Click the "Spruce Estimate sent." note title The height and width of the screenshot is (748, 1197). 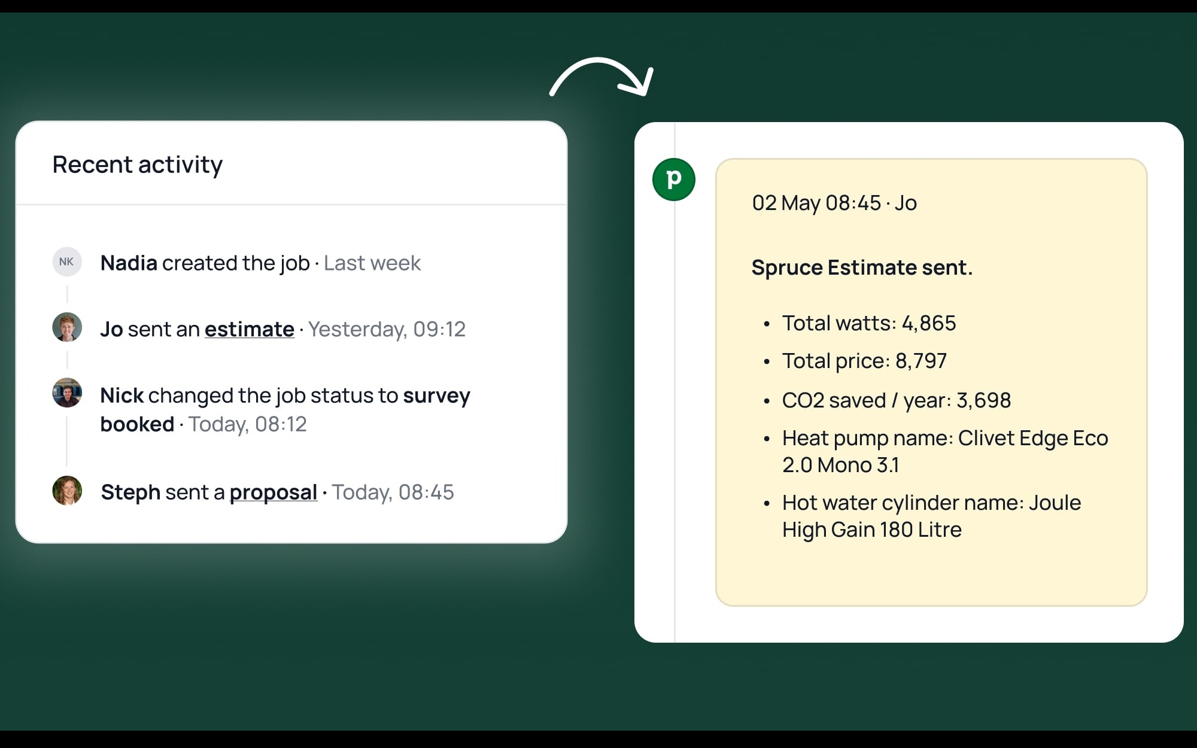click(x=862, y=267)
